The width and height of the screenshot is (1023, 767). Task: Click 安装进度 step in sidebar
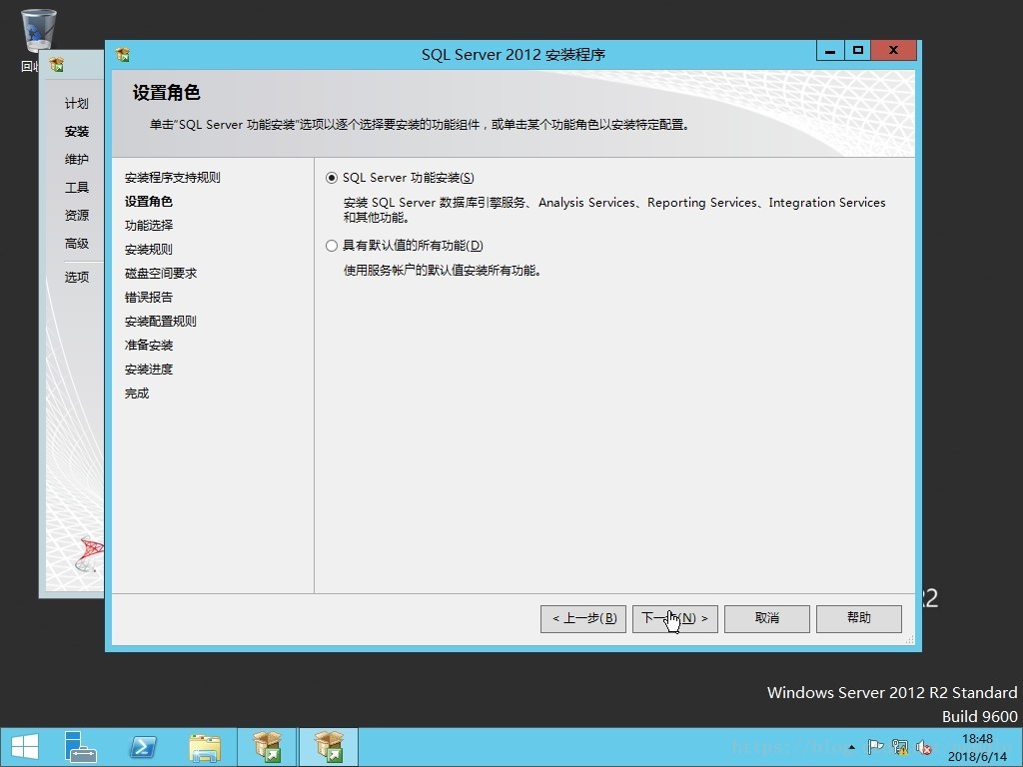tap(149, 370)
